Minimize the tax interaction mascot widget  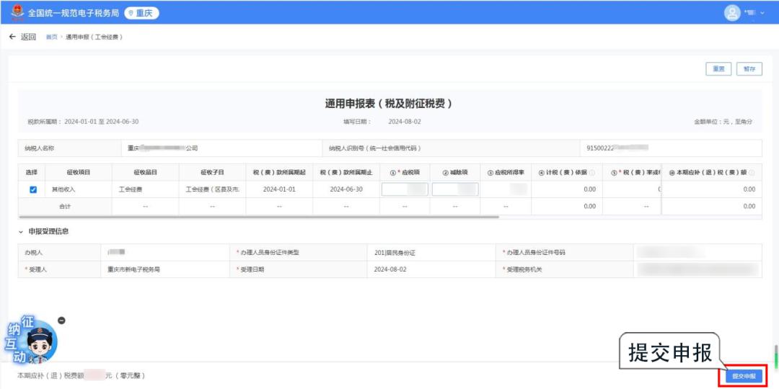point(61,321)
